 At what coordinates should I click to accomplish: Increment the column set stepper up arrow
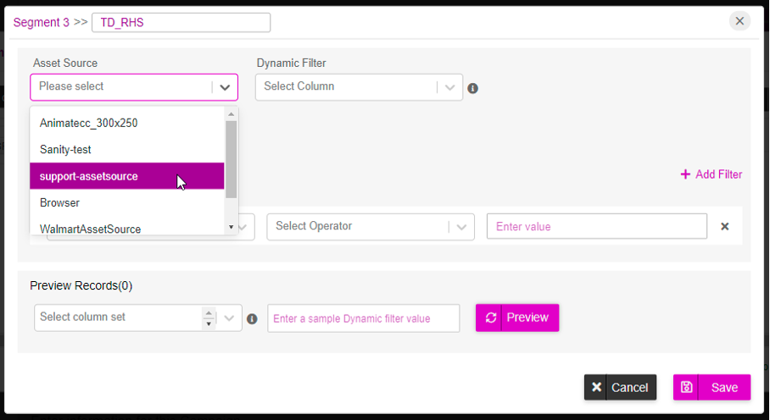209,312
